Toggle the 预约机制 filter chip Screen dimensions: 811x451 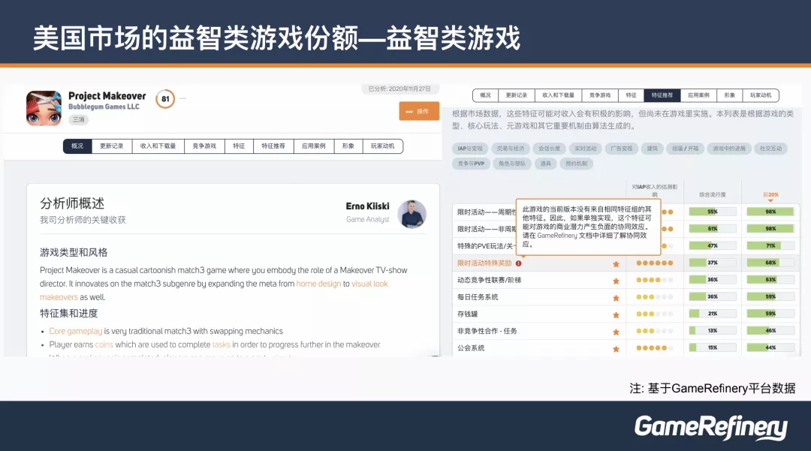coord(576,164)
